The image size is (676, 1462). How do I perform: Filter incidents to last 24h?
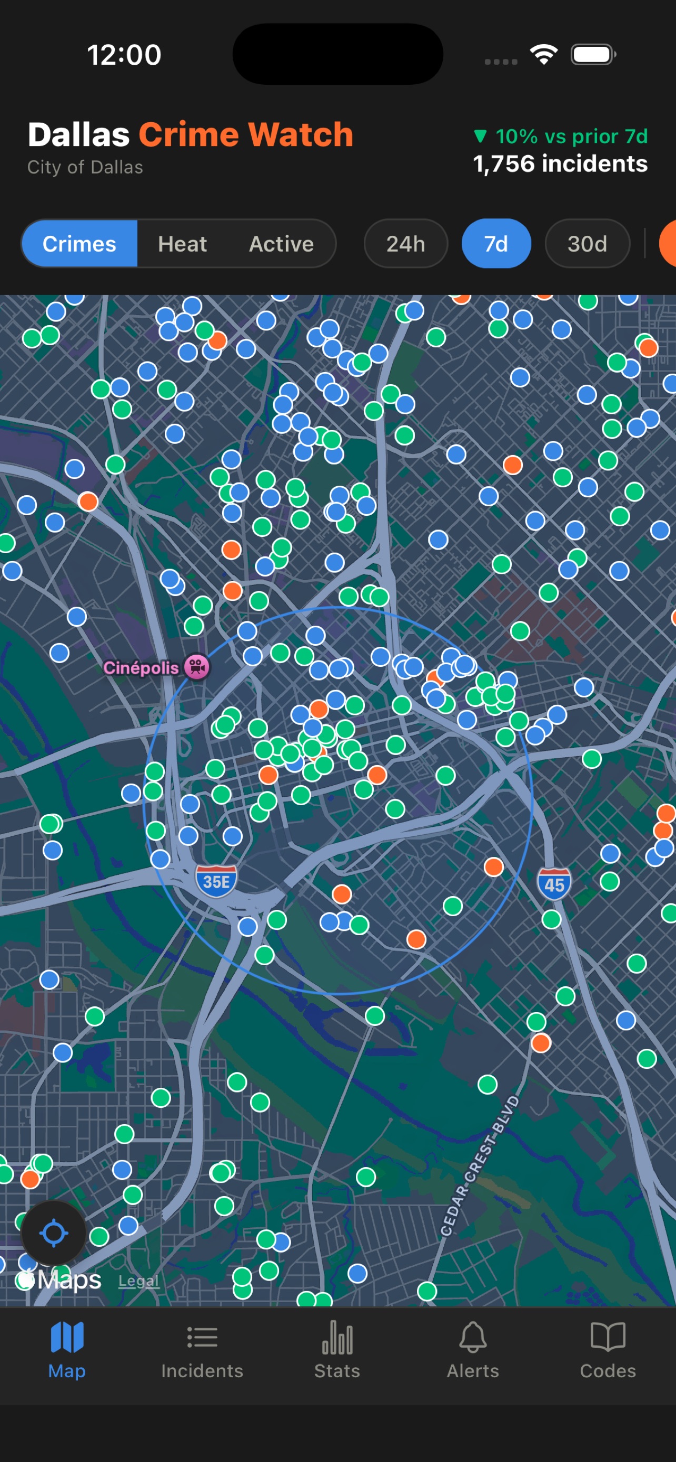click(406, 244)
